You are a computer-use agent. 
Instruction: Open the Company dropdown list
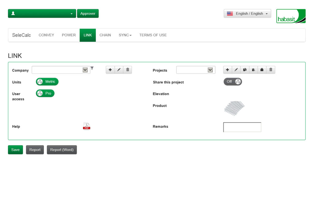tap(85, 70)
